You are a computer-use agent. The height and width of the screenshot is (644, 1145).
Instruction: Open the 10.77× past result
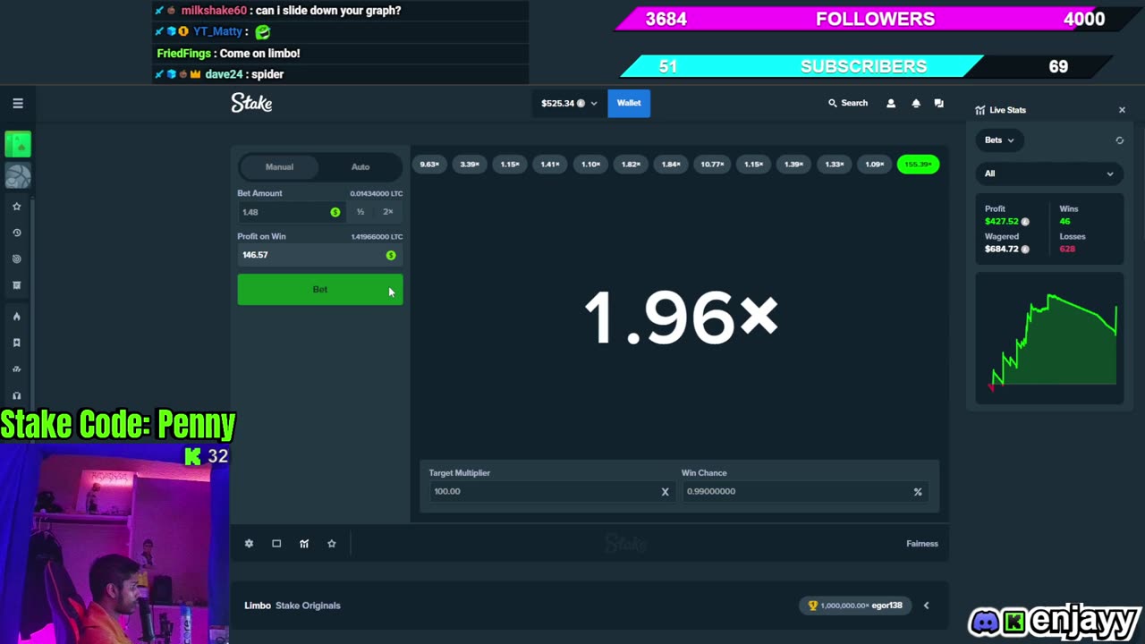[712, 165]
